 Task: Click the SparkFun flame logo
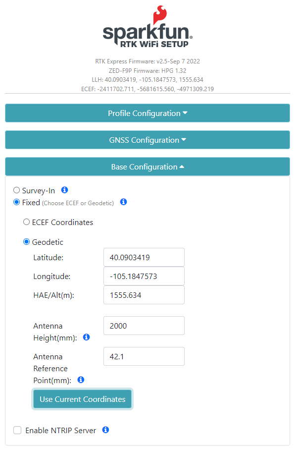pos(159,15)
